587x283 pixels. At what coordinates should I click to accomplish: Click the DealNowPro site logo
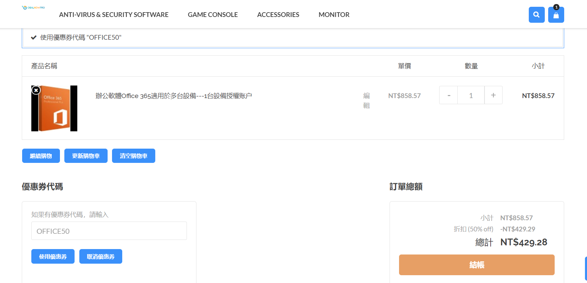pos(33,7)
